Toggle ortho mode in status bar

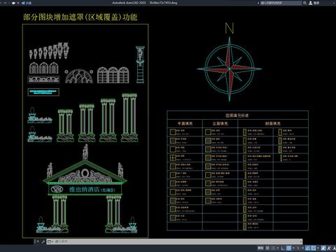[283, 248]
